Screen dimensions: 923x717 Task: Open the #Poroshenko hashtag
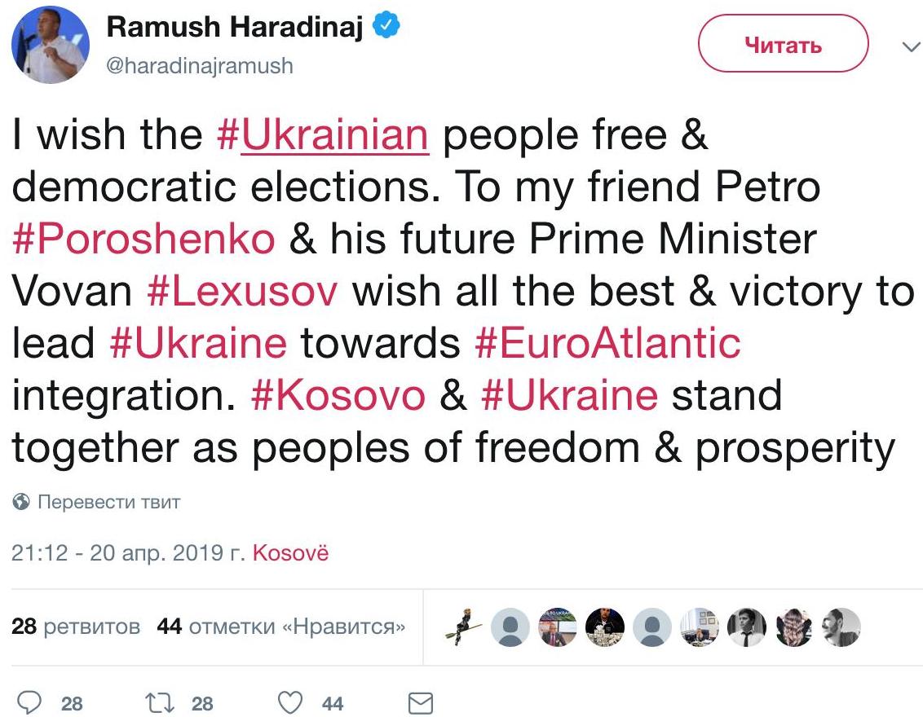(144, 239)
